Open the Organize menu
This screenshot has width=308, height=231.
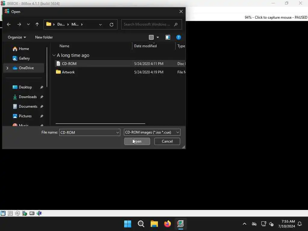coord(17,37)
